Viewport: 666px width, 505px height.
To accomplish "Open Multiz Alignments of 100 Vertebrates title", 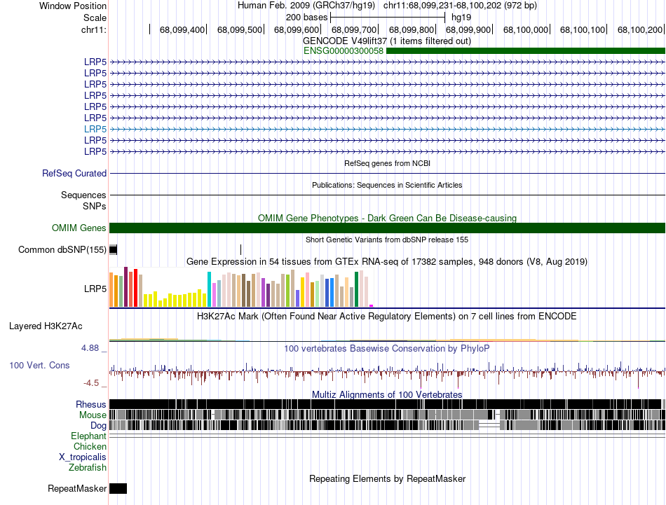I will pos(387,394).
